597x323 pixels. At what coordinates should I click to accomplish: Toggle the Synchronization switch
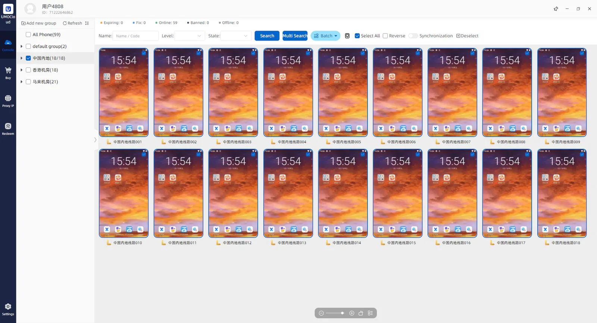pos(413,36)
